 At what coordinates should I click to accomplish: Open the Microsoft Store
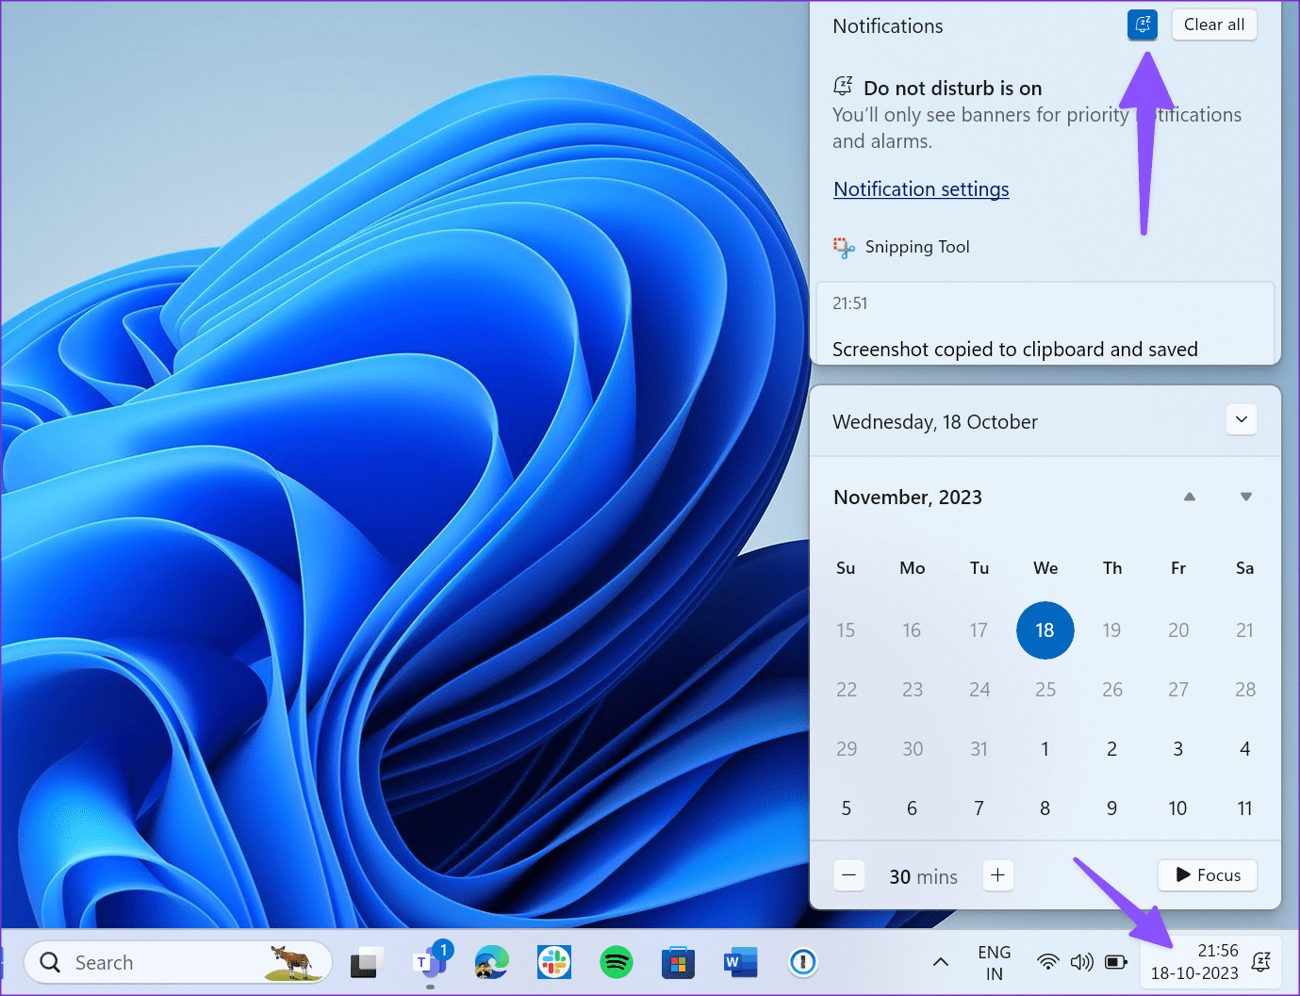(x=678, y=962)
